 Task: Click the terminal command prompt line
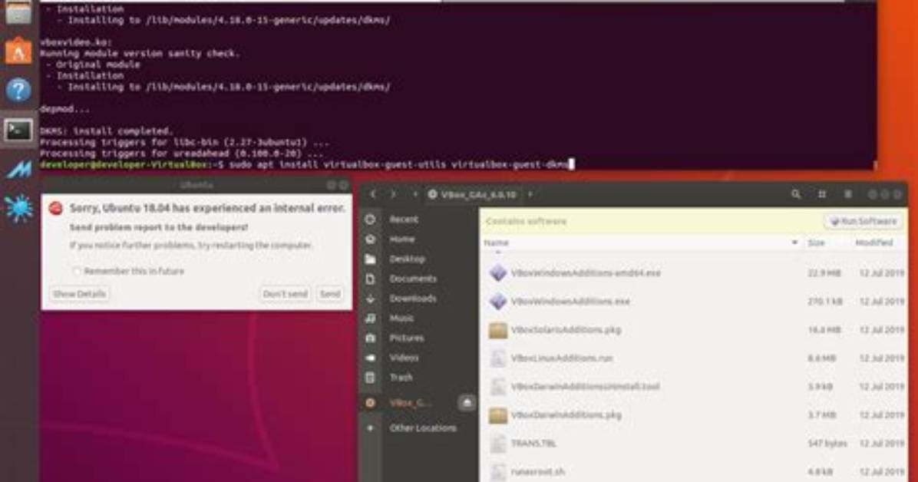pos(307,164)
